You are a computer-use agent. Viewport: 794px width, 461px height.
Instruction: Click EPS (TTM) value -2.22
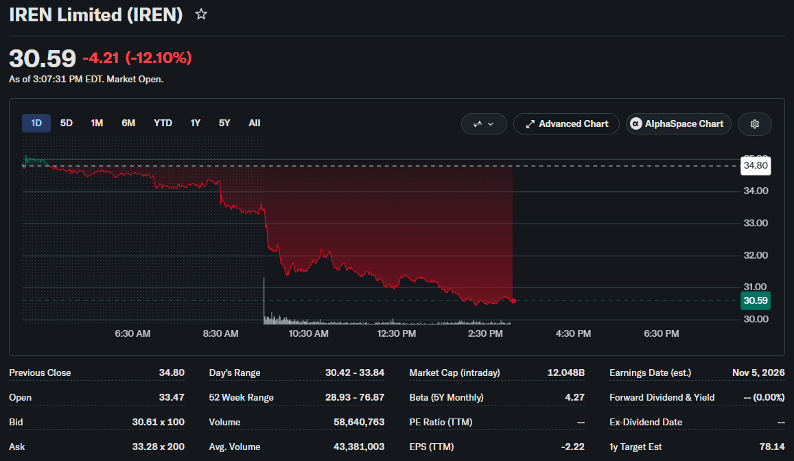point(573,447)
